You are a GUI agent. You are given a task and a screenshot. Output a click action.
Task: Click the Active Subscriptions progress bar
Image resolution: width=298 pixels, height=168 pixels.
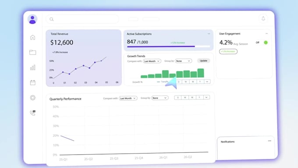pos(169,46)
